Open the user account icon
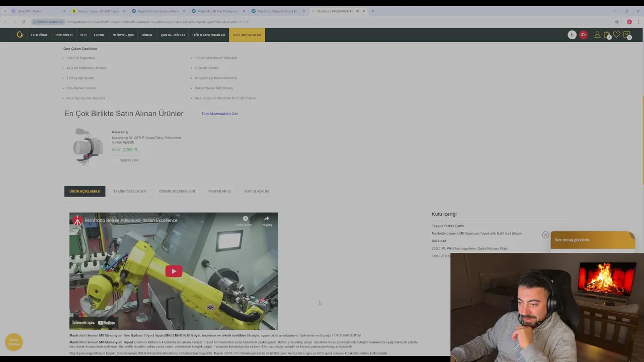The height and width of the screenshot is (362, 644). [597, 35]
